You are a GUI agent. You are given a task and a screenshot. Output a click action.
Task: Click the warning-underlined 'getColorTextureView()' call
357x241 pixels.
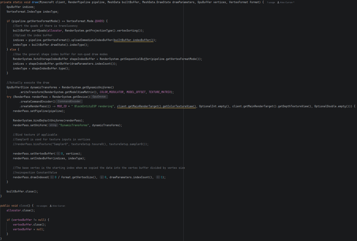tap(179, 106)
